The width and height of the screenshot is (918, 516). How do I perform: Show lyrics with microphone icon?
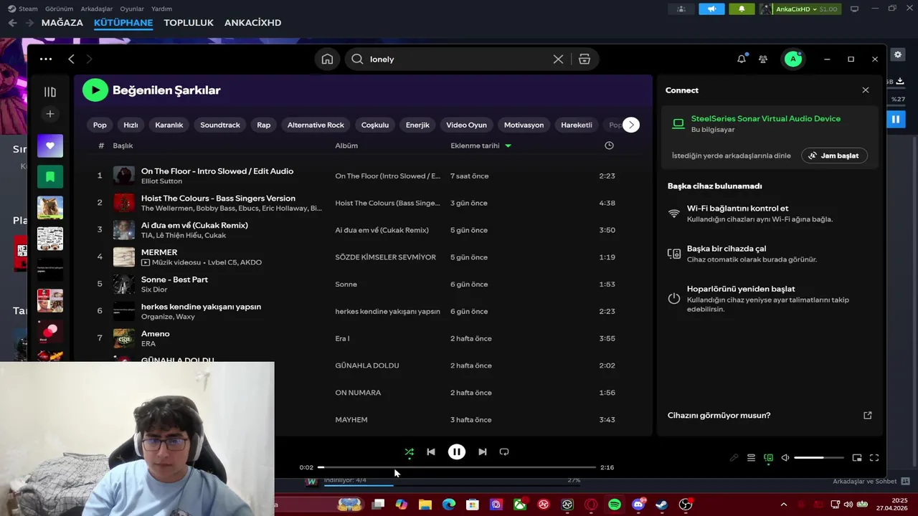[734, 458]
